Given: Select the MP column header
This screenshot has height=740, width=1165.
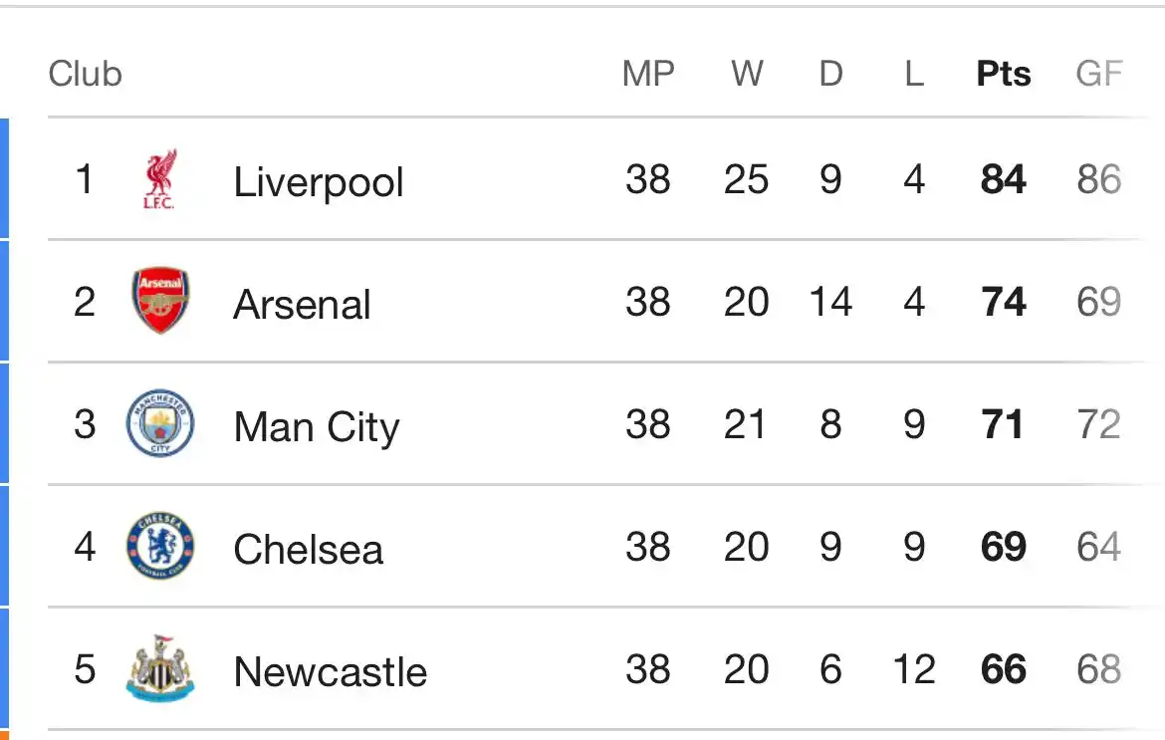Looking at the screenshot, I should tap(648, 74).
